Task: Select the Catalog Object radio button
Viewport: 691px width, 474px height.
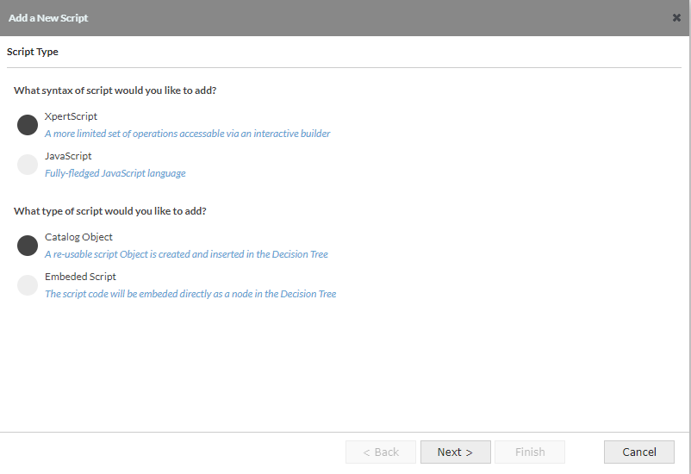Action: click(x=28, y=246)
